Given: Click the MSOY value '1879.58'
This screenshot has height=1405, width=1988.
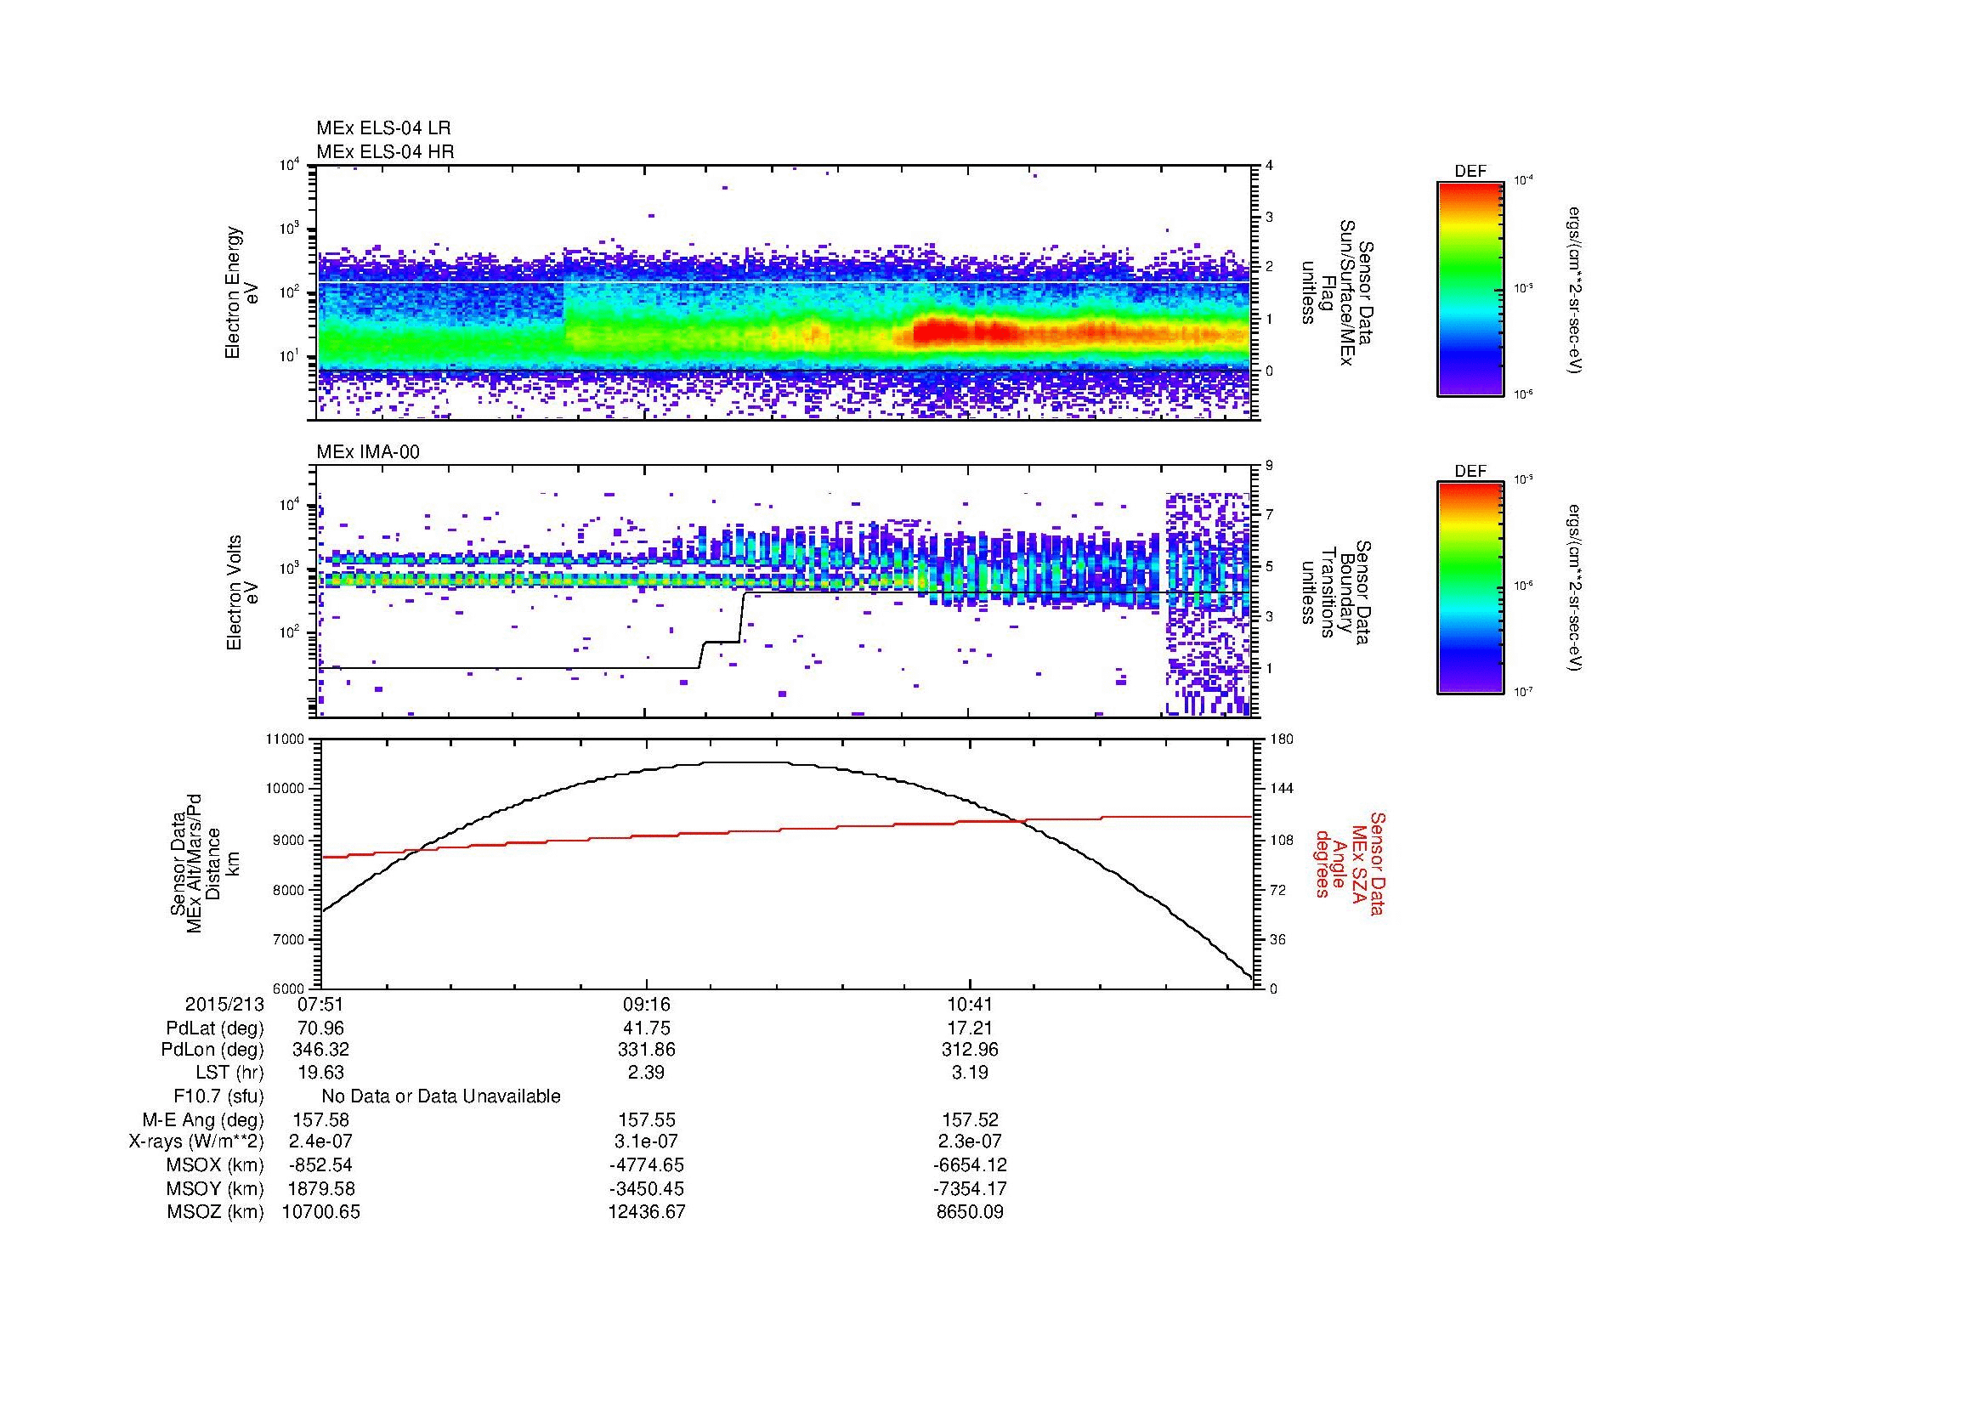Looking at the screenshot, I should point(320,1189).
